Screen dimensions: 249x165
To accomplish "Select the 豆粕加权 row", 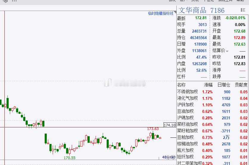I will [x=212, y=137].
